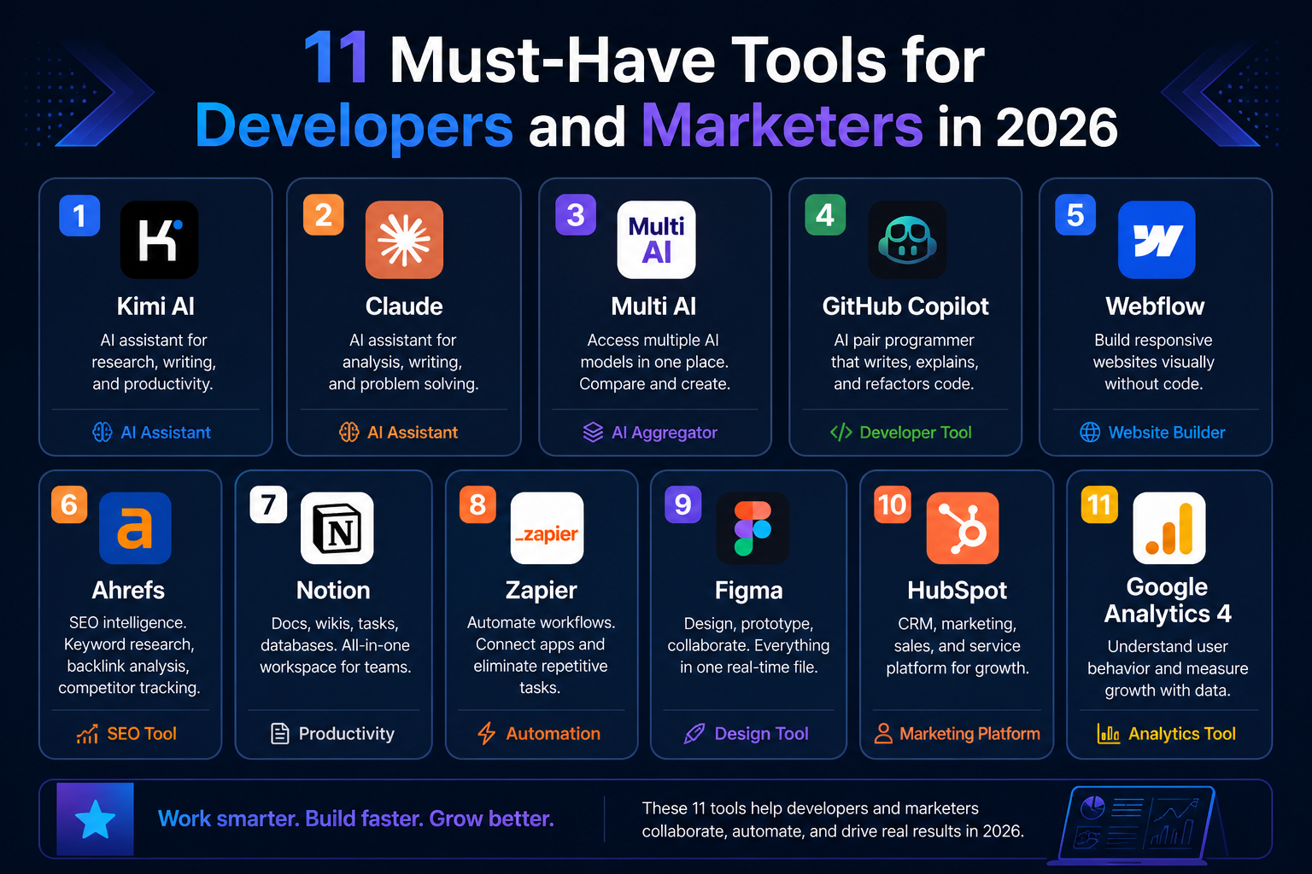Screen dimensions: 1312x874
Task: Click the Webflow logo icon
Action: click(1157, 240)
